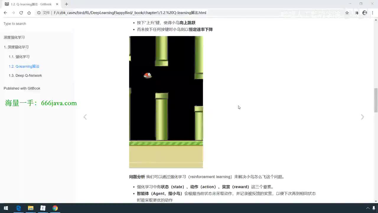Image resolution: width=378 pixels, height=213 pixels.
Task: Focus the Type to search box
Action: click(x=37, y=24)
